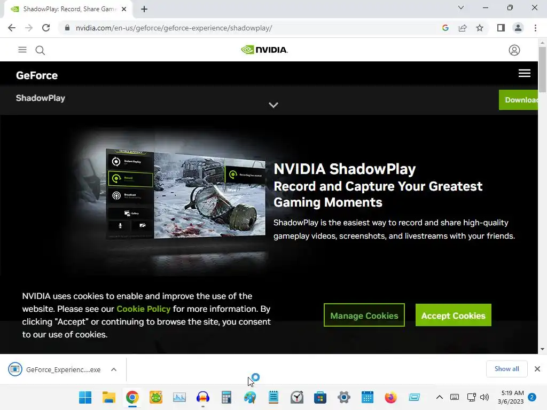Open the GeForce hamburger menu
The width and height of the screenshot is (547, 410).
click(525, 73)
